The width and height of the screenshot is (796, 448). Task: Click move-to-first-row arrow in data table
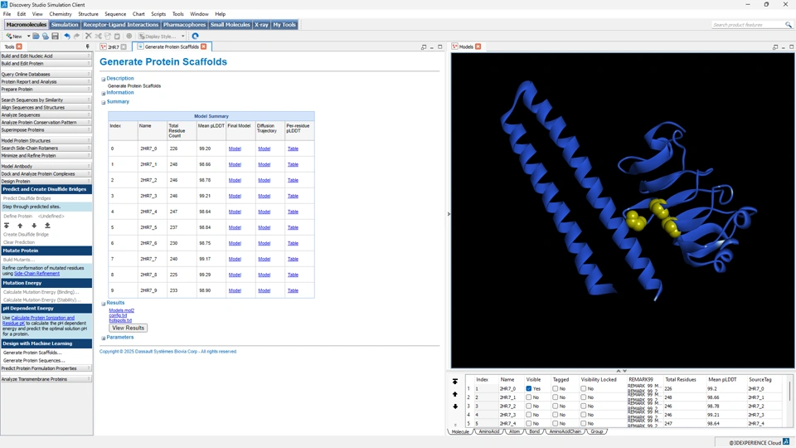pos(455,381)
